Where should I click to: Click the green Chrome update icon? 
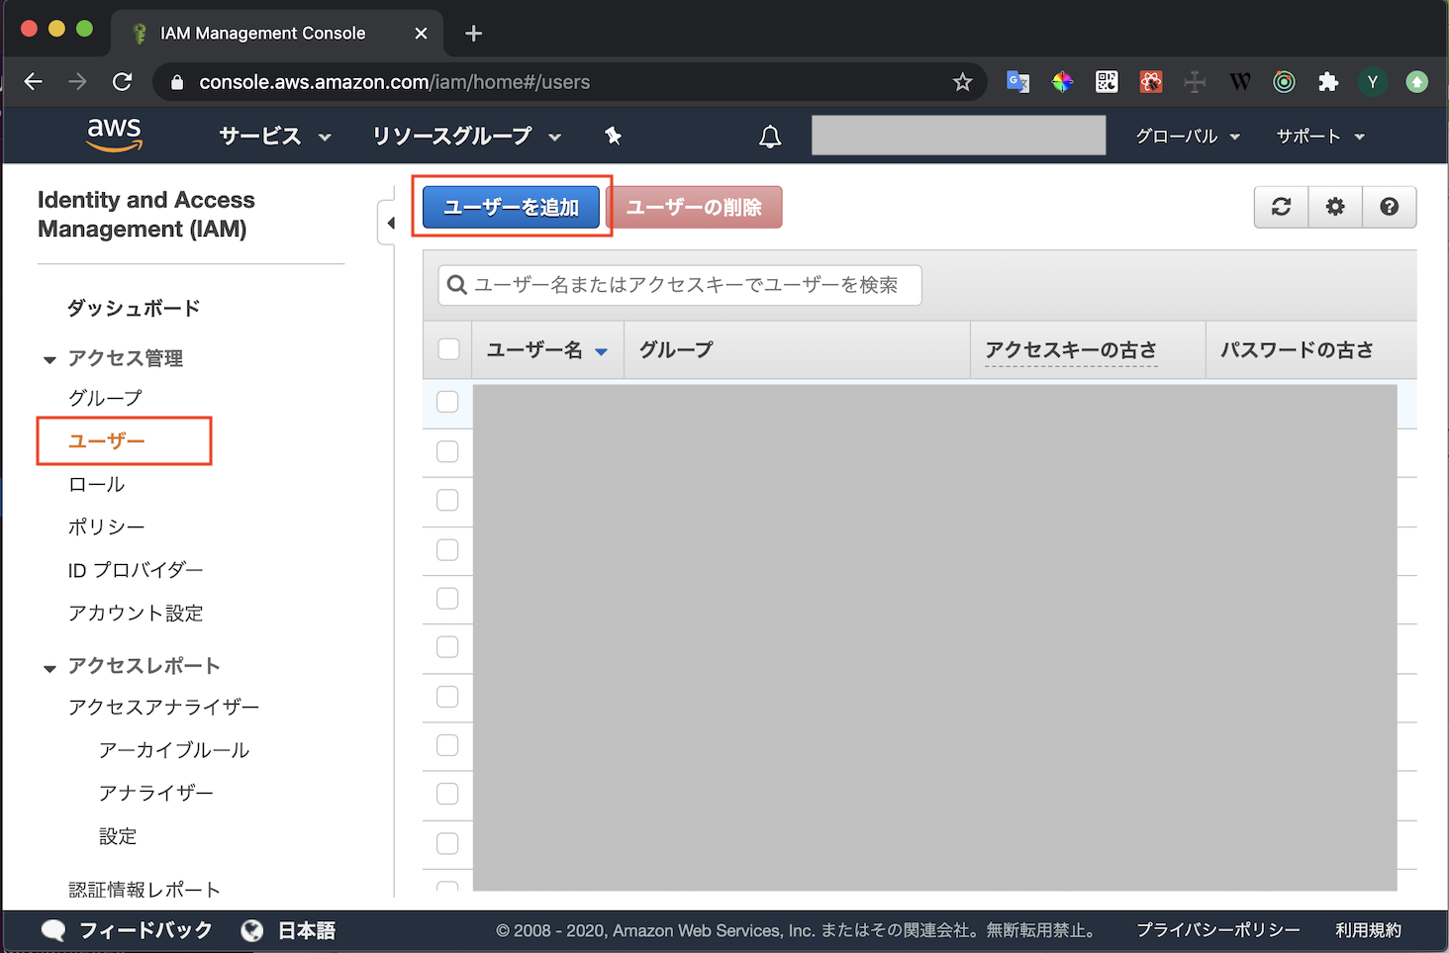click(1417, 82)
